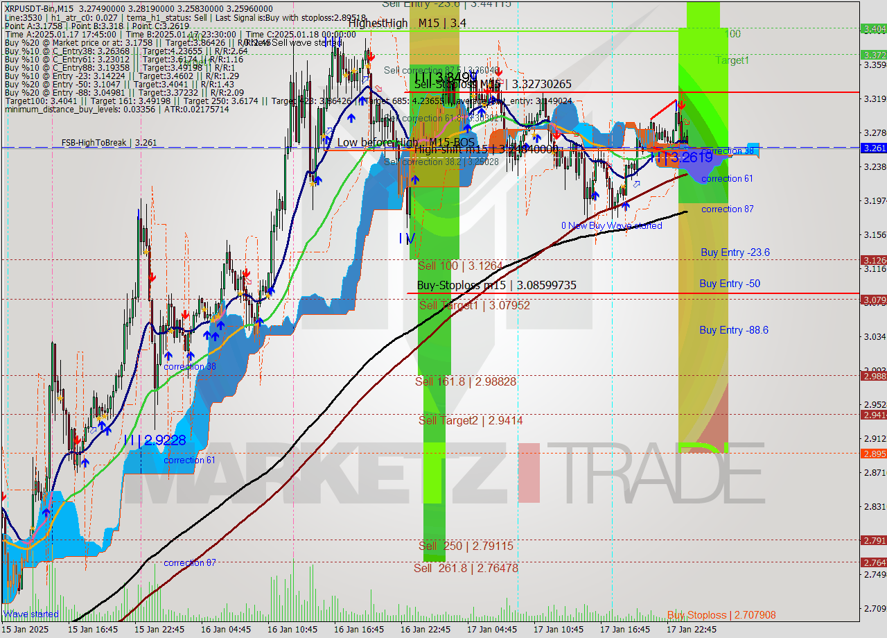The width and height of the screenshot is (887, 638).
Task: Select the blue 3.261 price tag
Action: (x=873, y=148)
